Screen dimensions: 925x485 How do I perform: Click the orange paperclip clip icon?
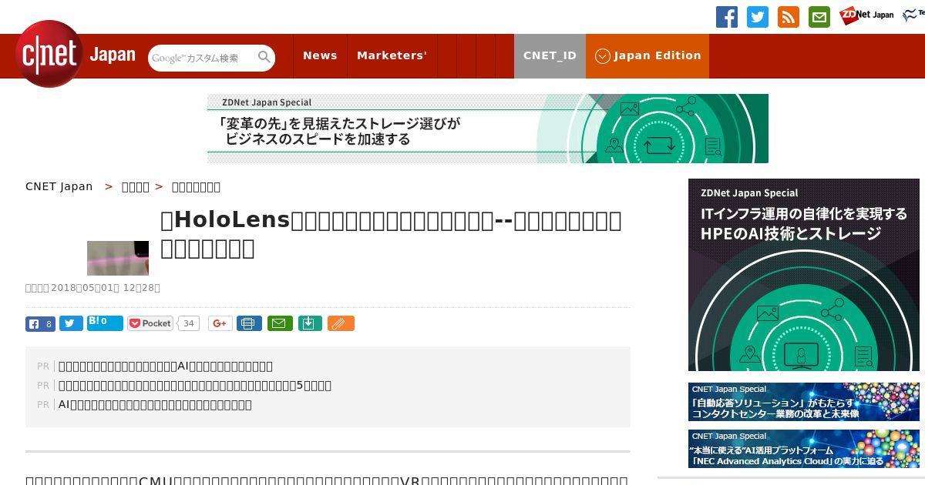pos(341,323)
